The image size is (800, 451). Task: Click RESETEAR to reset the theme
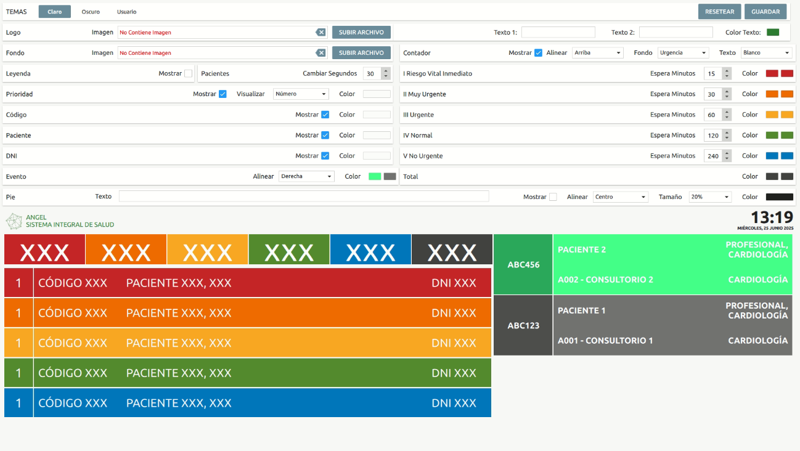719,11
